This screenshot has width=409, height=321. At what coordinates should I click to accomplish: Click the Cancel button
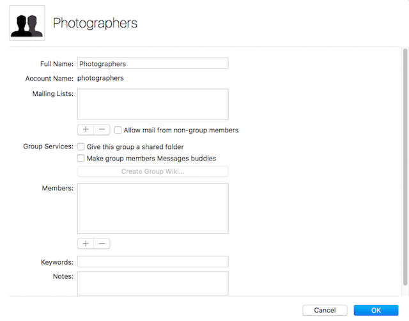(x=325, y=310)
